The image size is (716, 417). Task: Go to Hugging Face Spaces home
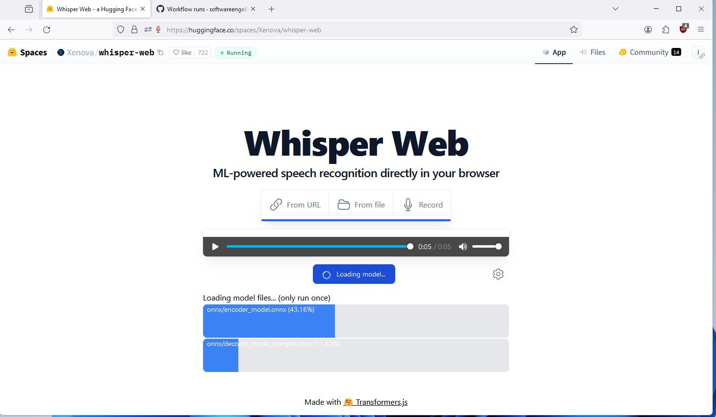[27, 52]
